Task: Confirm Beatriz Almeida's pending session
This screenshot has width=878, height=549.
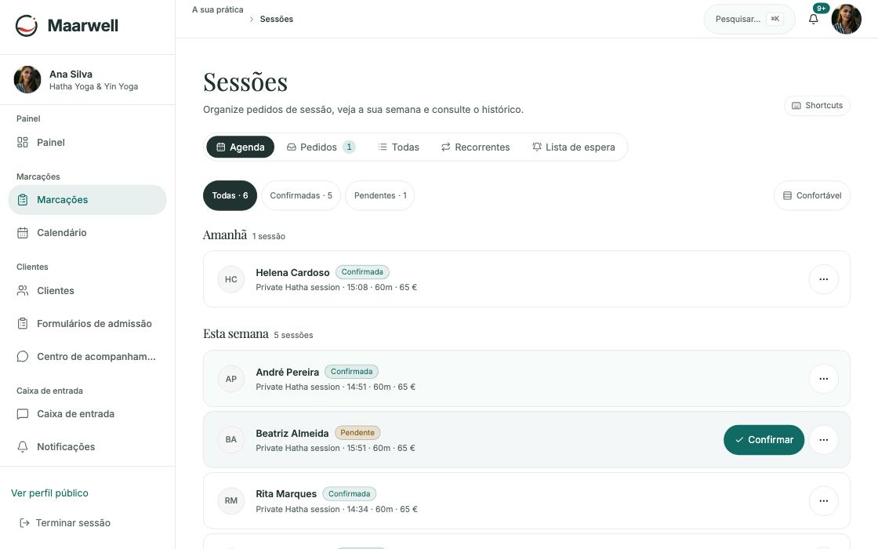Action: pyautogui.click(x=764, y=440)
